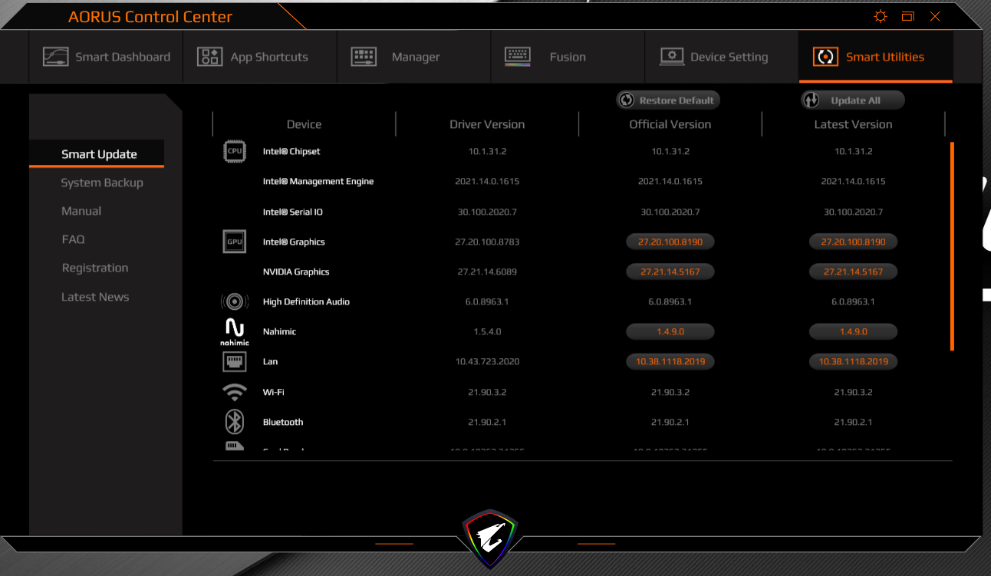Click the Wi-Fi signal icon
The height and width of the screenshot is (576, 991).
click(x=234, y=392)
